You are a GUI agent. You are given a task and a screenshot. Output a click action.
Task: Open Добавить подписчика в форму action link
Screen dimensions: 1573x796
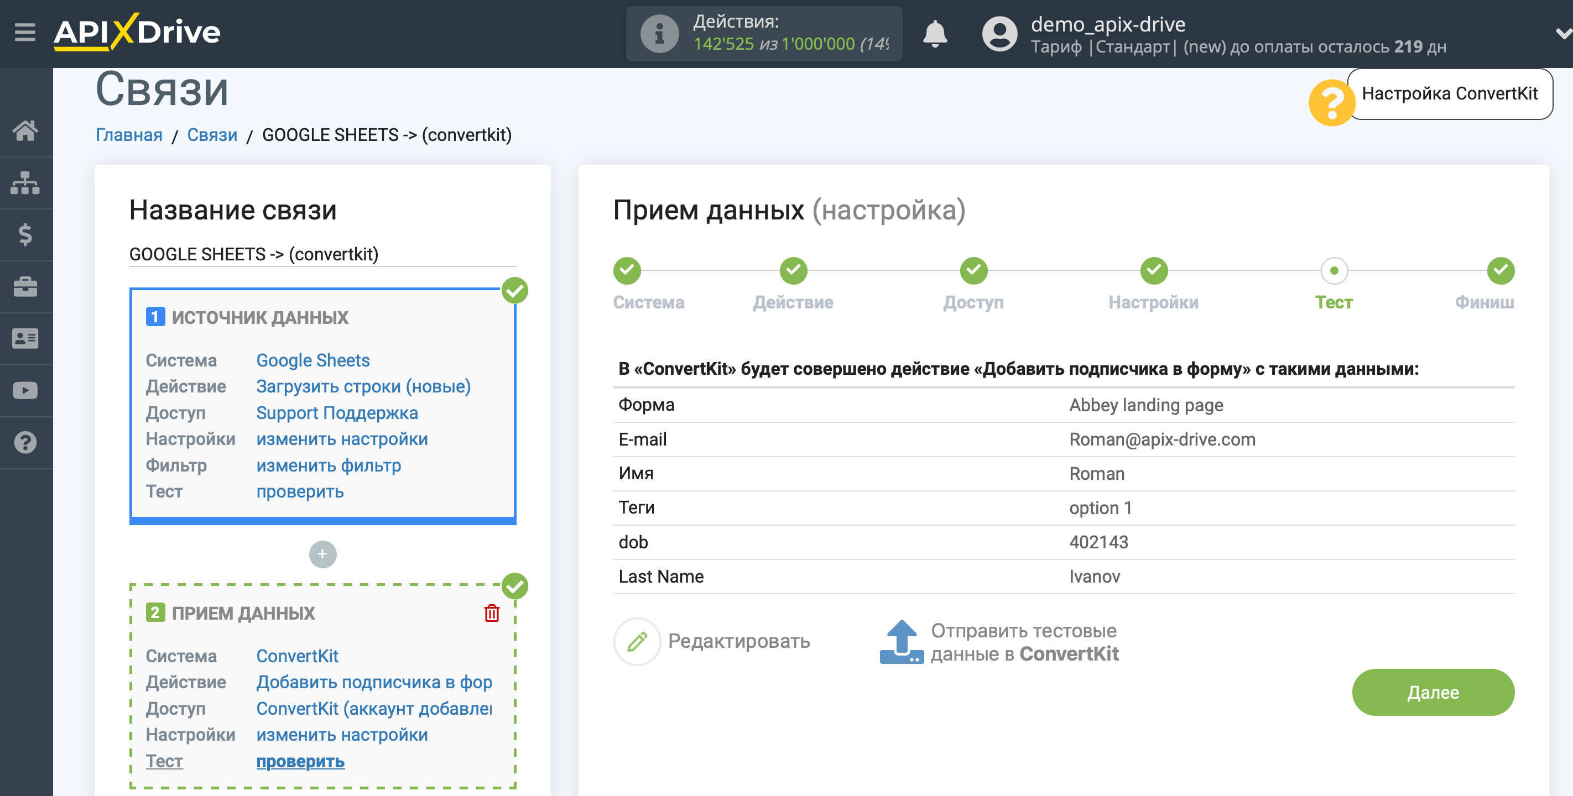tap(374, 682)
